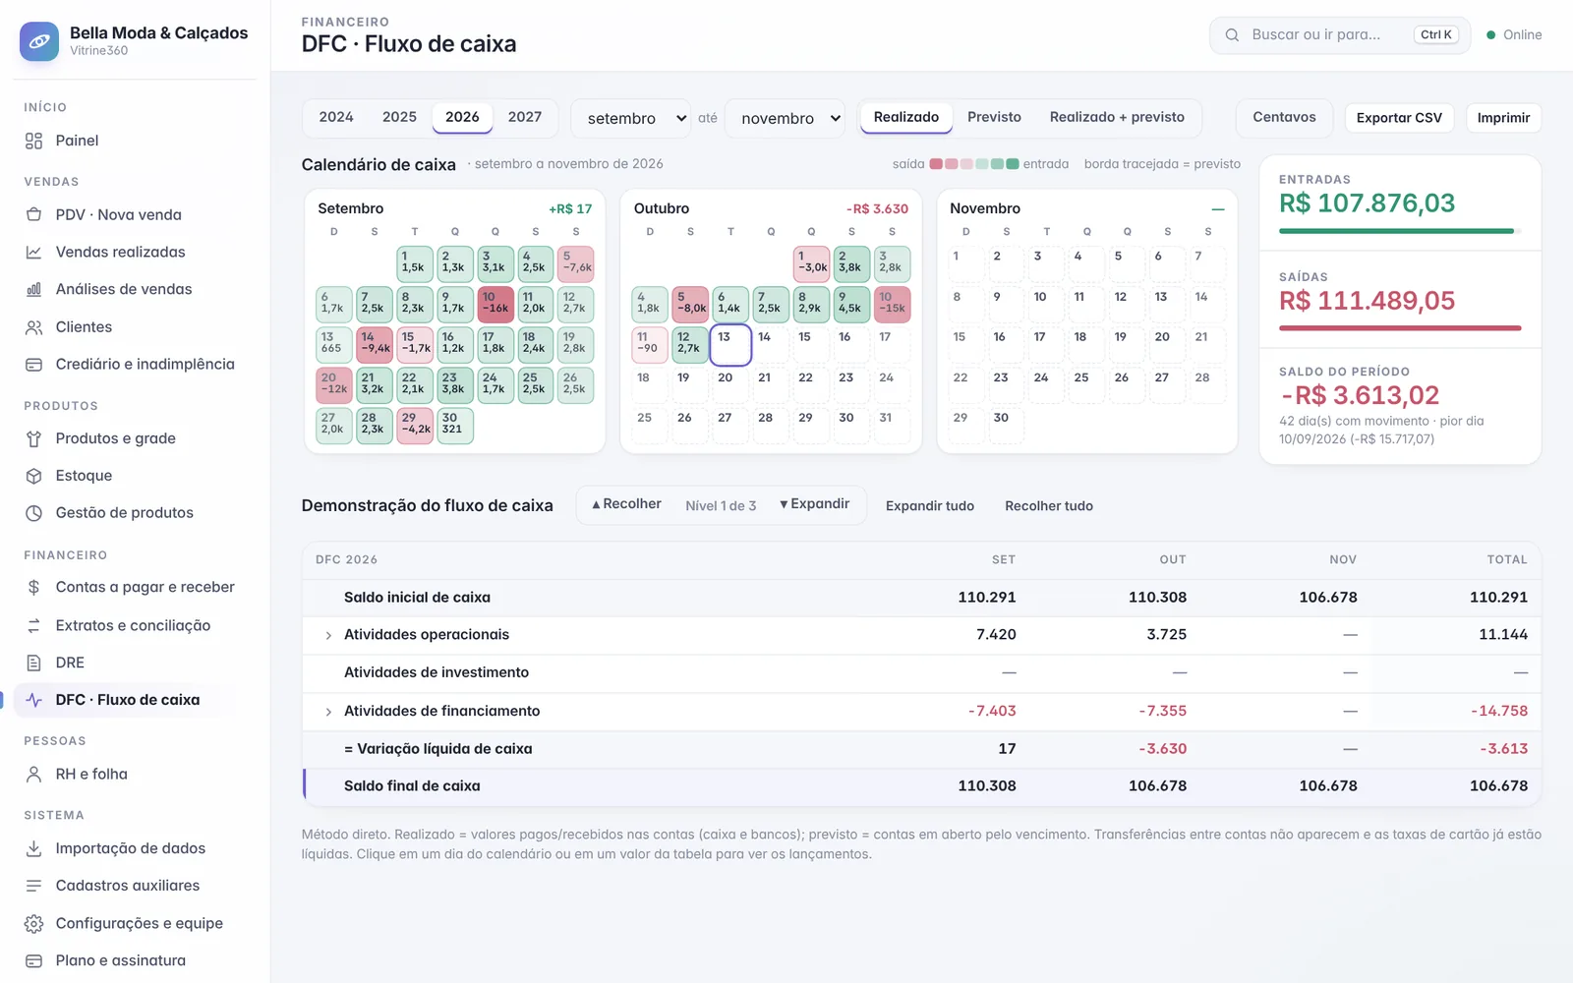Open the setembro start month dropdown
1573x983 pixels.
pyautogui.click(x=631, y=118)
